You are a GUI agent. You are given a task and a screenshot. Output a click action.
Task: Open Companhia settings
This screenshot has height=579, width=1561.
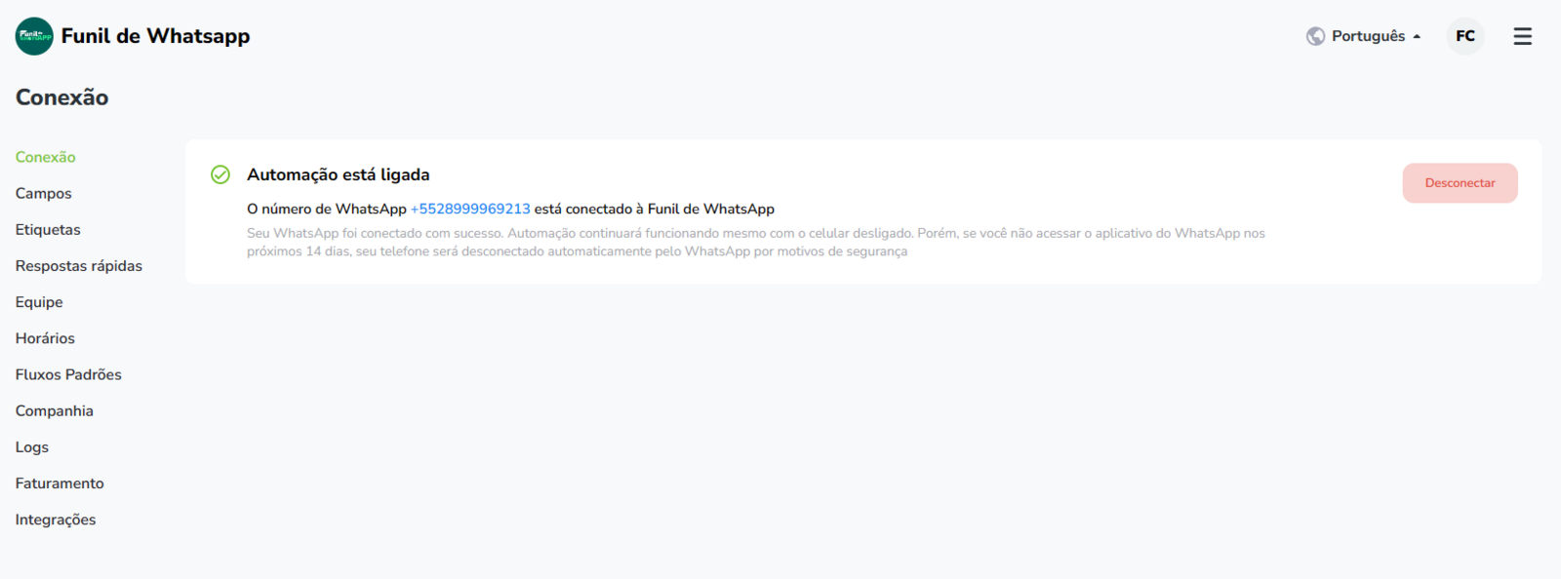pos(55,410)
